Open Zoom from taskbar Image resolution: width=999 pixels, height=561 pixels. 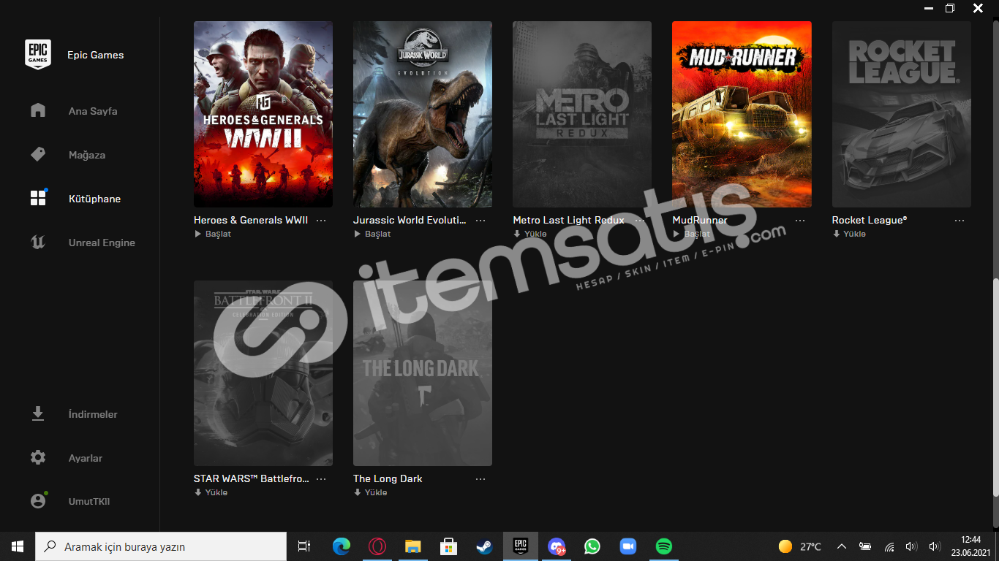pyautogui.click(x=627, y=546)
